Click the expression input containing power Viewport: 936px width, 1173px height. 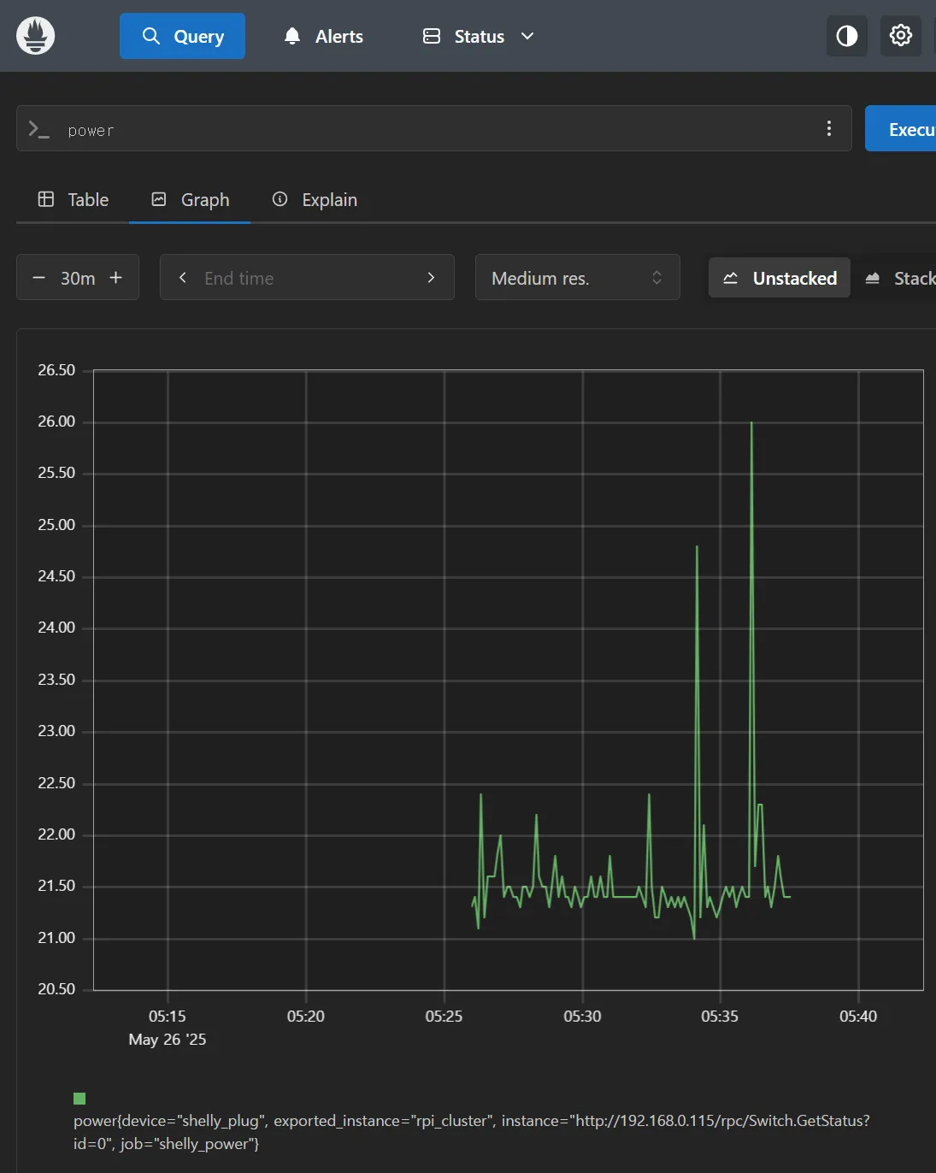click(x=436, y=130)
